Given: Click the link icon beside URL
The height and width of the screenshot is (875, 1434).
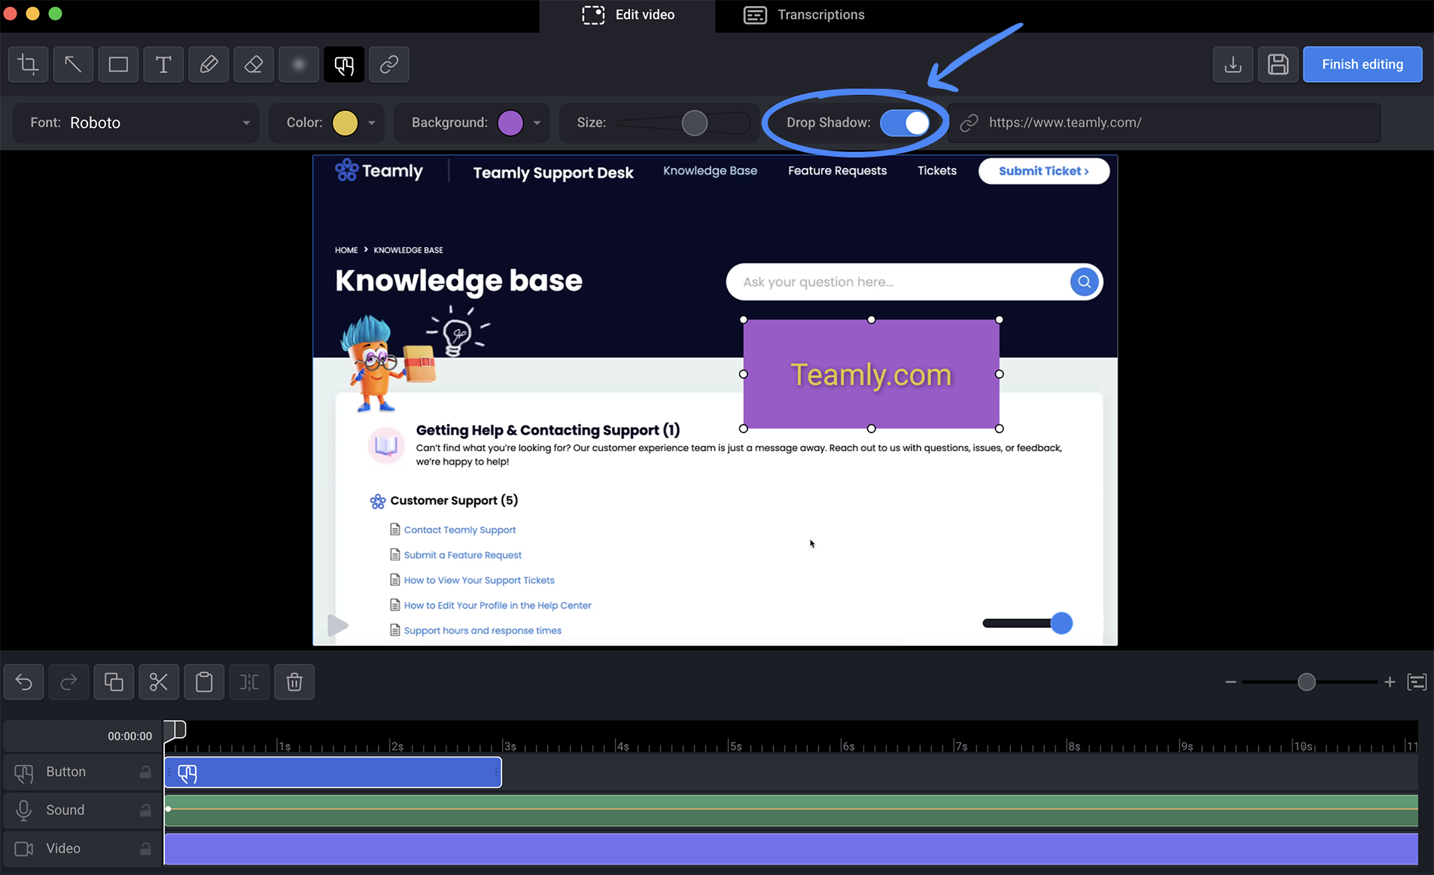Looking at the screenshot, I should tap(969, 123).
